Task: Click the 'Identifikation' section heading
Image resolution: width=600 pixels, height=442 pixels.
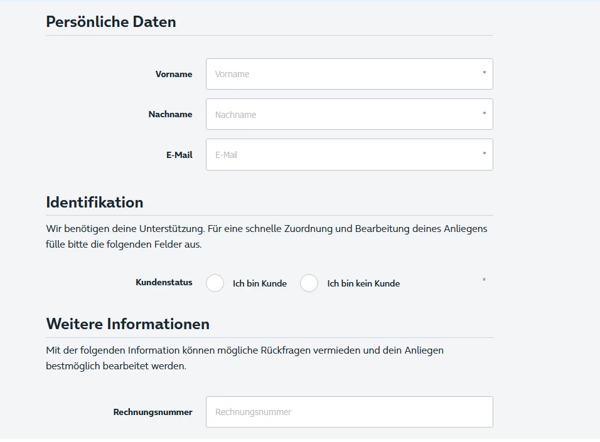Action: [x=95, y=203]
